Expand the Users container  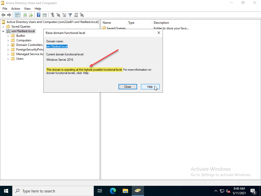[8, 58]
